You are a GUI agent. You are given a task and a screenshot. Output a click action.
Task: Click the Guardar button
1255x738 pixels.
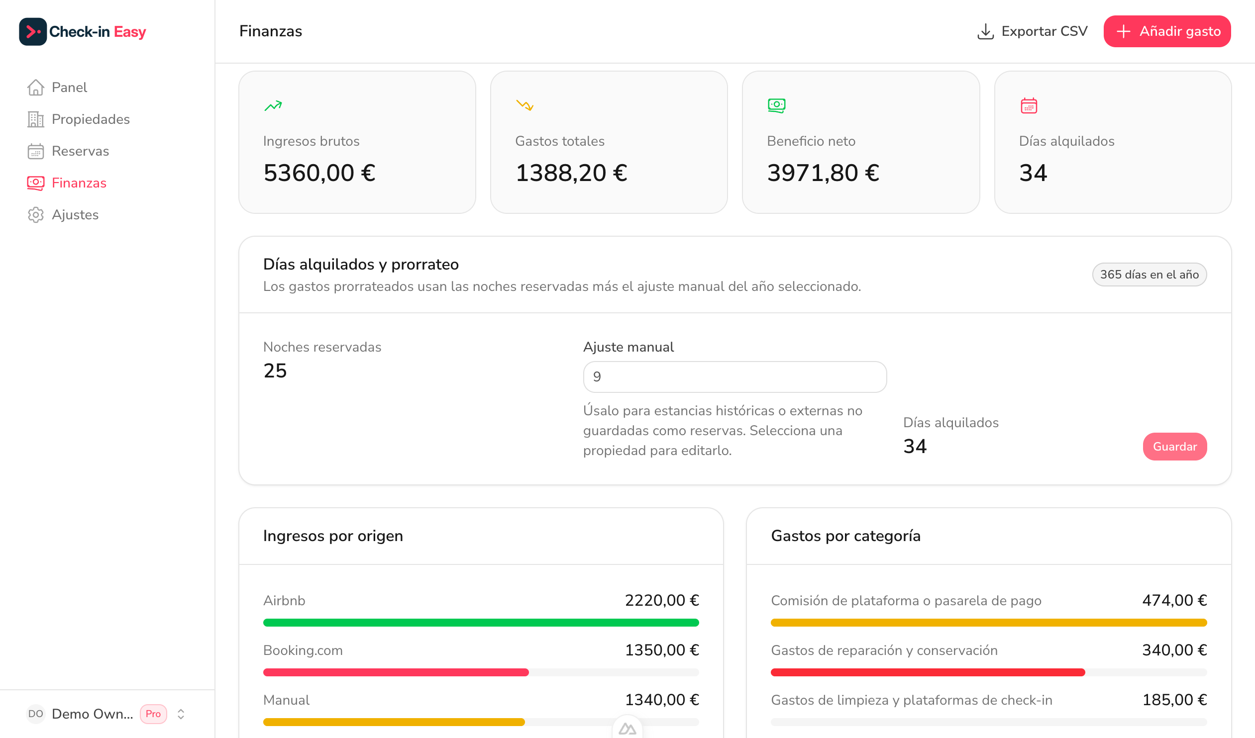(x=1174, y=447)
